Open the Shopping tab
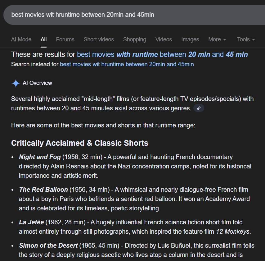The image size is (265, 261). tap(135, 39)
